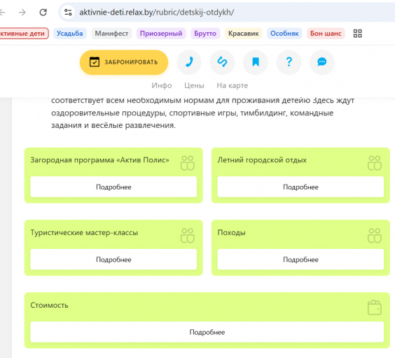Screen dimensions: 395x358
Task: Click the phone call icon
Action: [x=189, y=62]
